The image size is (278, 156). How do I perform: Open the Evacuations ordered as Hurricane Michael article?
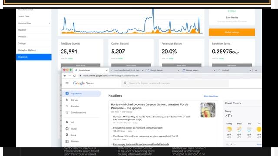click(138, 128)
